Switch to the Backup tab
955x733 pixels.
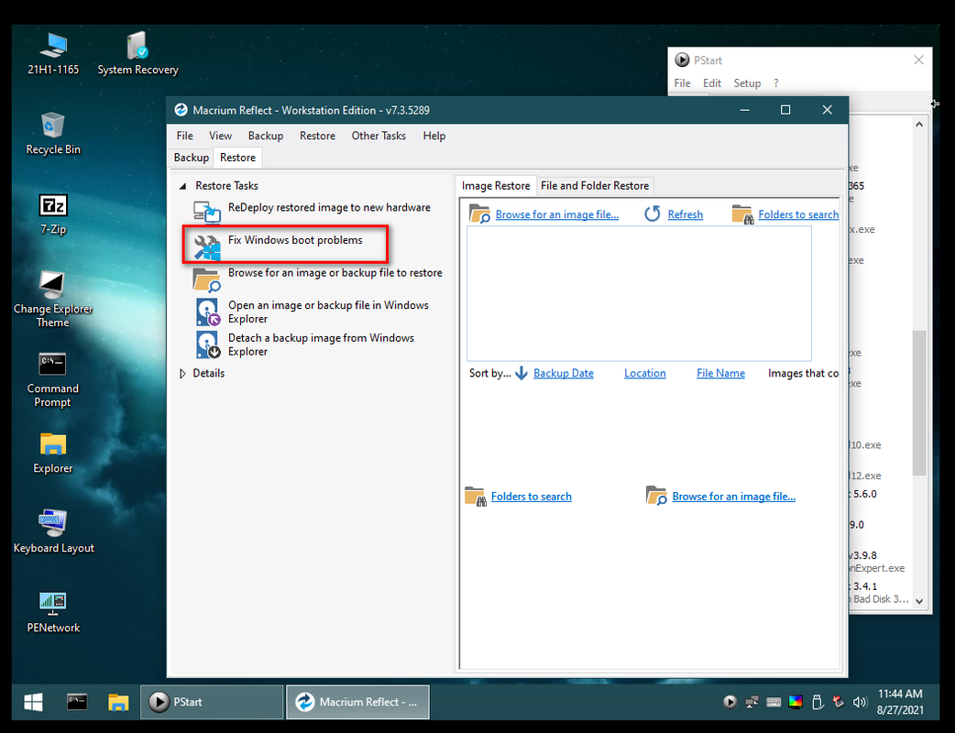pyautogui.click(x=192, y=158)
